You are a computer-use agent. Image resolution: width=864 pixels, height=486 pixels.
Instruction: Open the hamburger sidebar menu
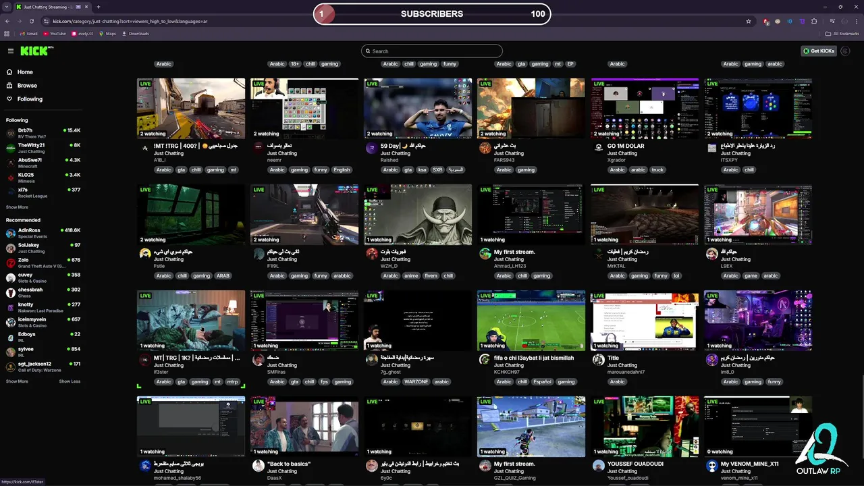click(x=10, y=51)
